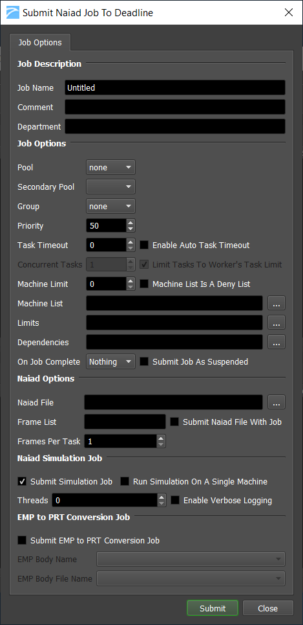Click the Machine List browse button
The height and width of the screenshot is (625, 303).
[x=277, y=303]
